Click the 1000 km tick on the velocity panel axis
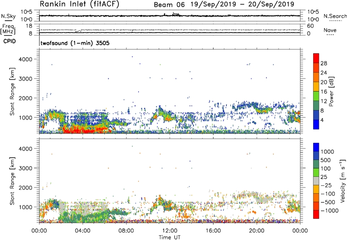This screenshot has height=240, width=347. (26, 207)
